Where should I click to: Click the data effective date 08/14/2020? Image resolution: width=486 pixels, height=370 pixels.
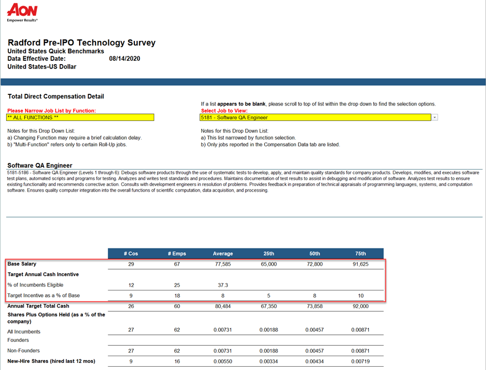[x=124, y=59]
